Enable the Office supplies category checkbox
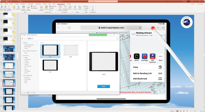This screenshot has width=205, height=112. pos(23,46)
